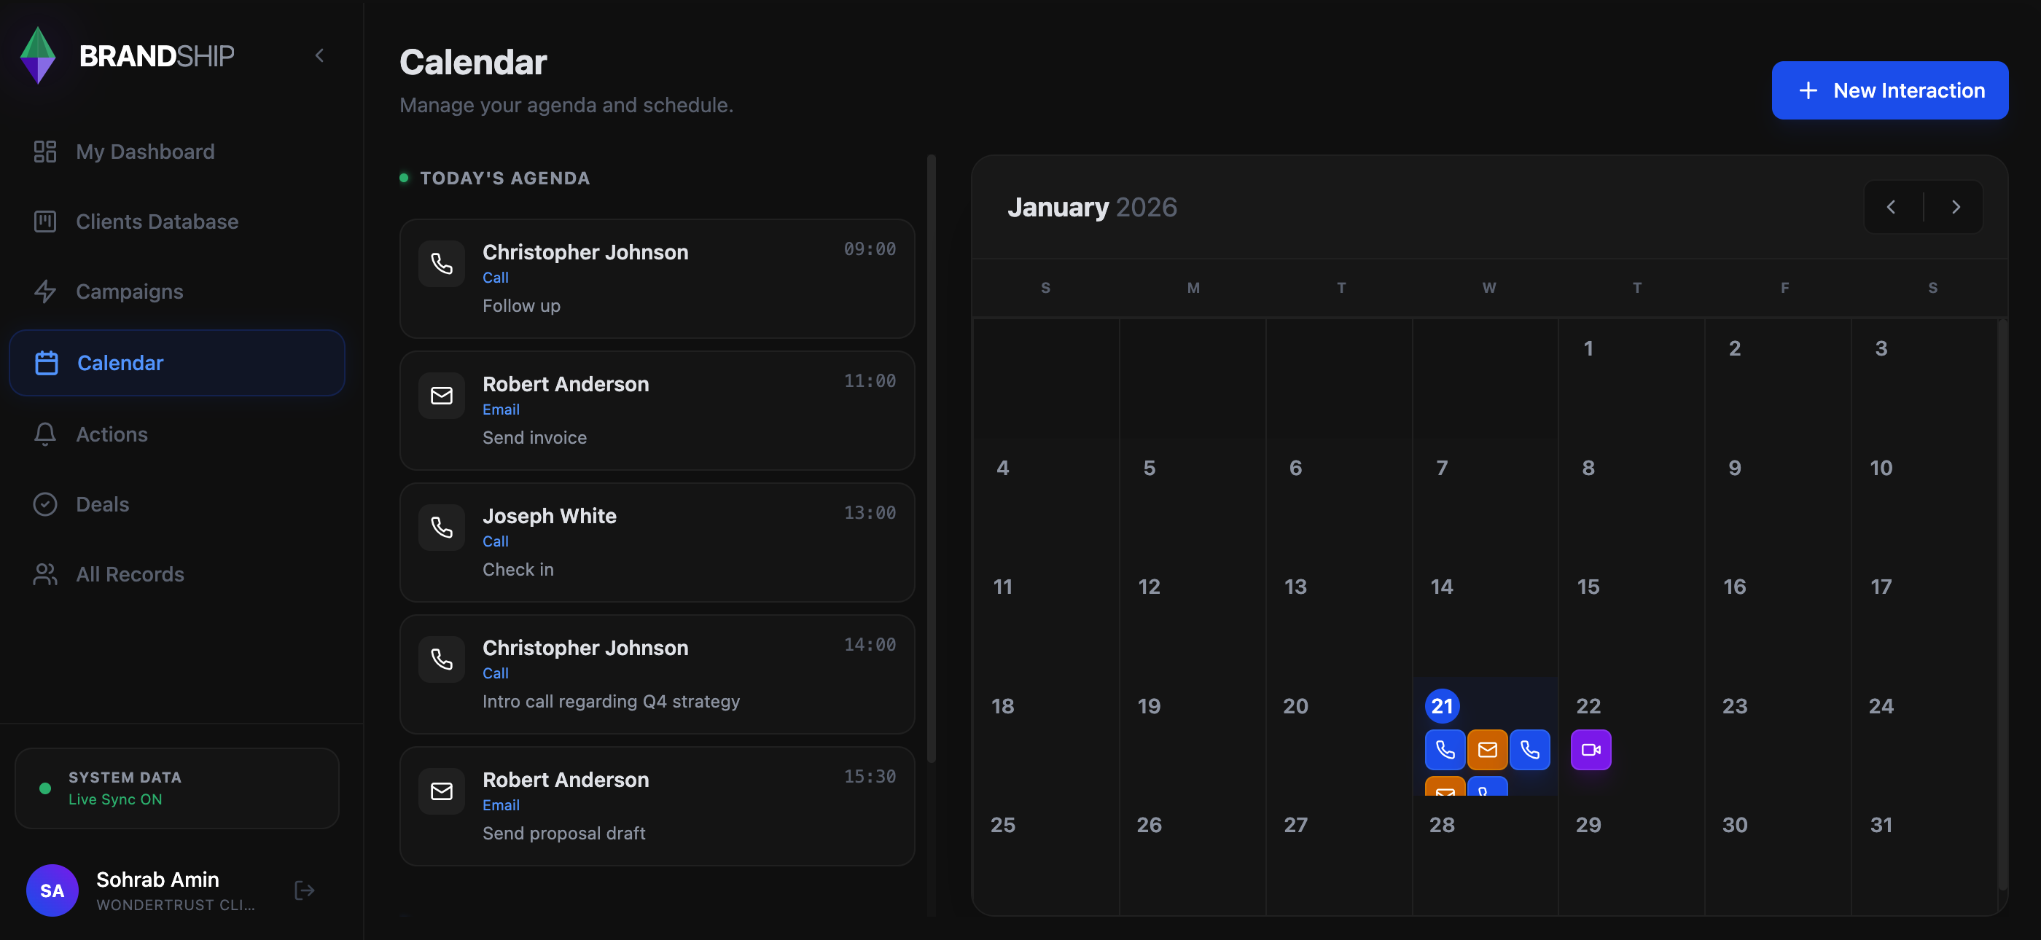The height and width of the screenshot is (940, 2041).
Task: Open Deals via the checkmark circle icon
Action: click(x=45, y=504)
